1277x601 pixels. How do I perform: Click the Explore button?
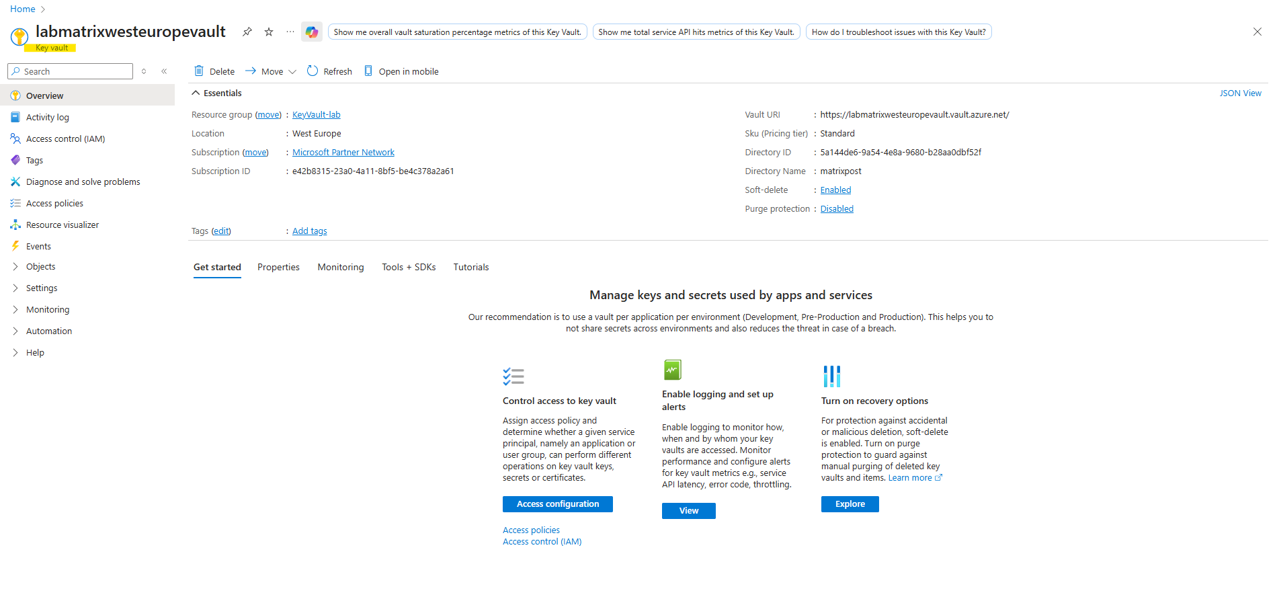click(850, 504)
